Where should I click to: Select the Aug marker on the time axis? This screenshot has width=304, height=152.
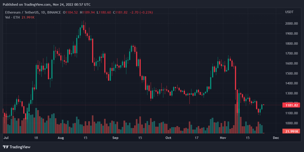click(61, 138)
